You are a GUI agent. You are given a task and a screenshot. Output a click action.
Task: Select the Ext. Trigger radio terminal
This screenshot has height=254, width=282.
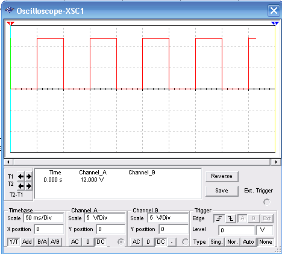click(266, 202)
